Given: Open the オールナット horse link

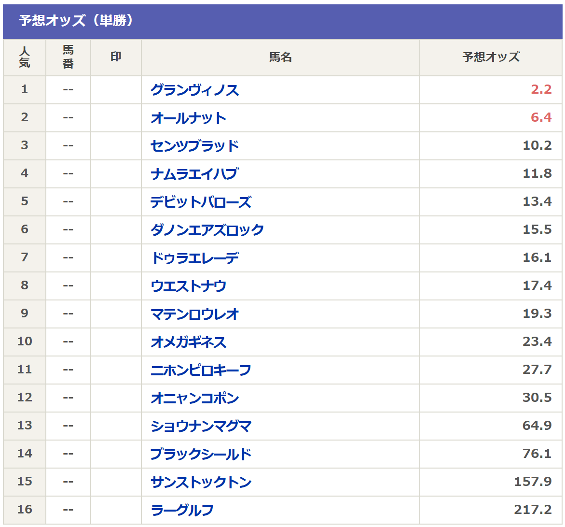Looking at the screenshot, I should coord(188,118).
